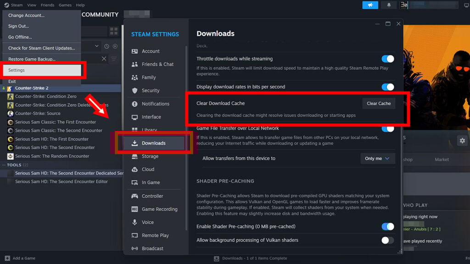This screenshot has width=470, height=264.
Task: Enable background processing of Vulkan shaders
Action: (387, 240)
